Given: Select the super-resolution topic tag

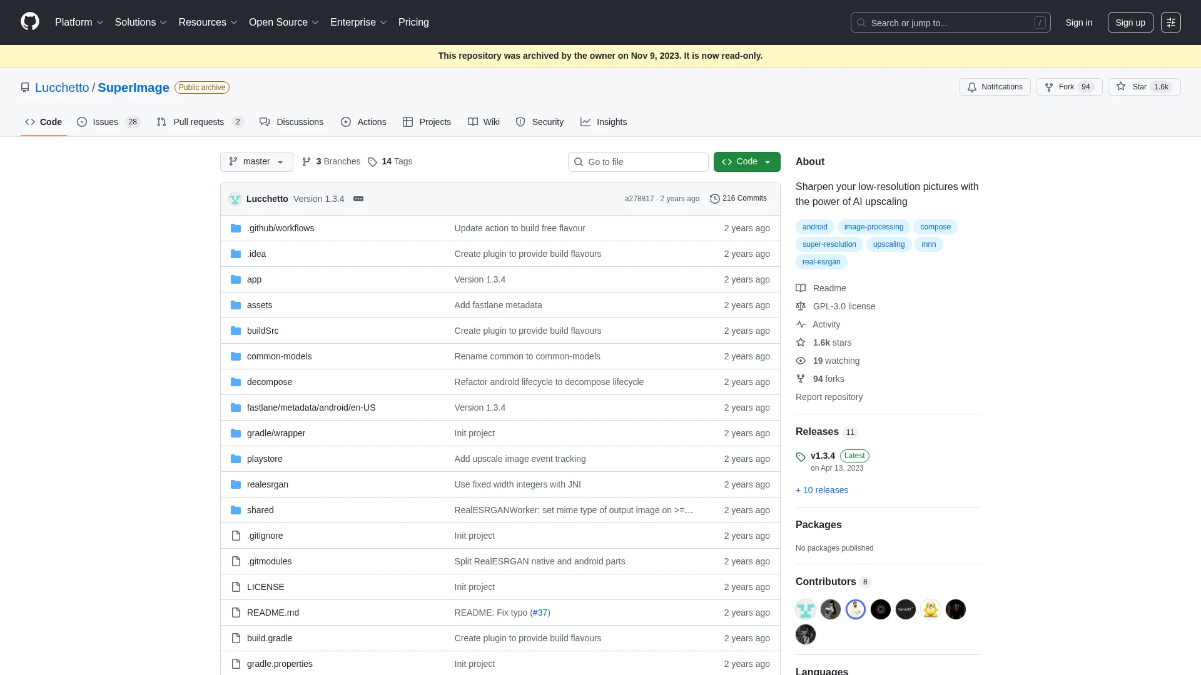Looking at the screenshot, I should [829, 244].
